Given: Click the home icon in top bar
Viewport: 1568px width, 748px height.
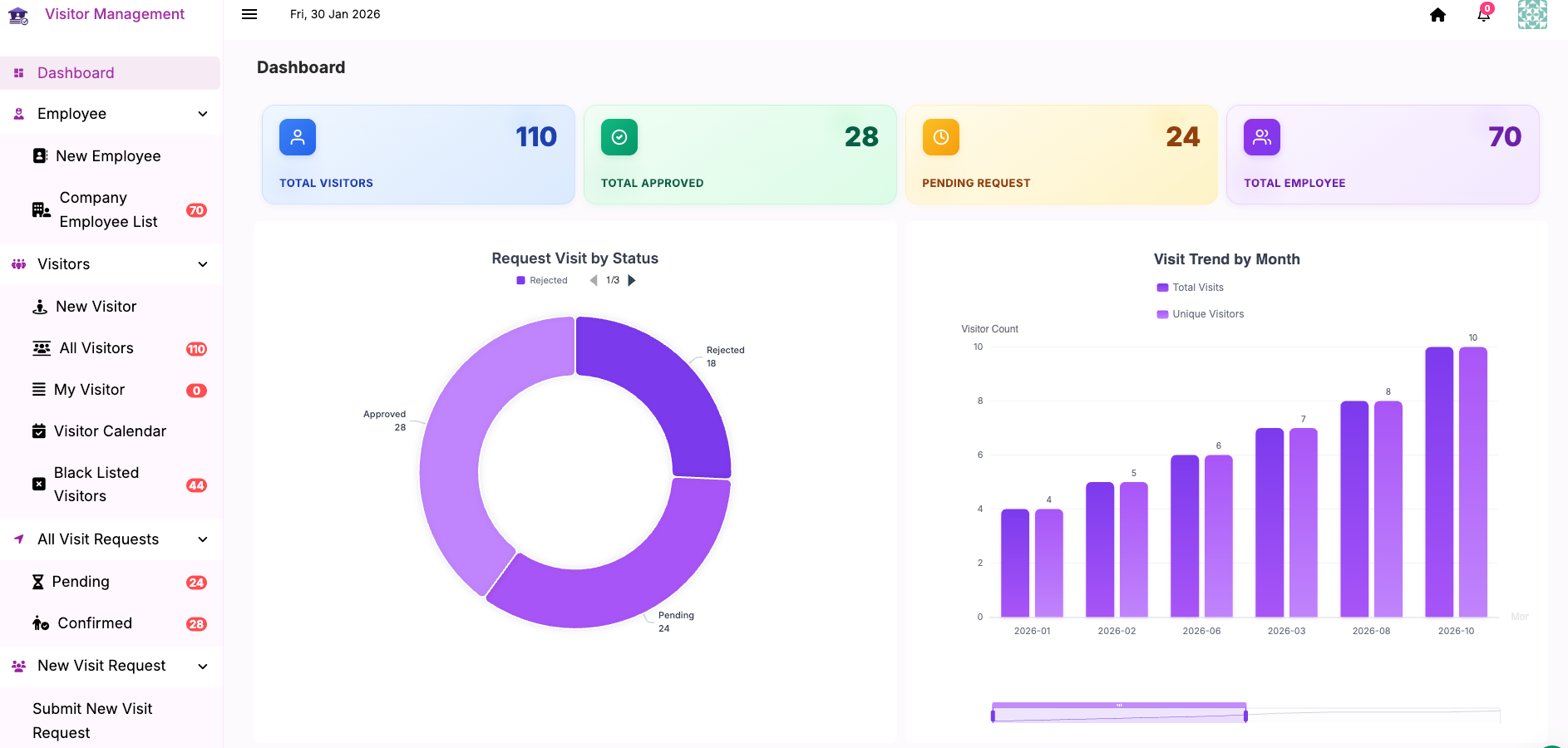Looking at the screenshot, I should click(1437, 15).
